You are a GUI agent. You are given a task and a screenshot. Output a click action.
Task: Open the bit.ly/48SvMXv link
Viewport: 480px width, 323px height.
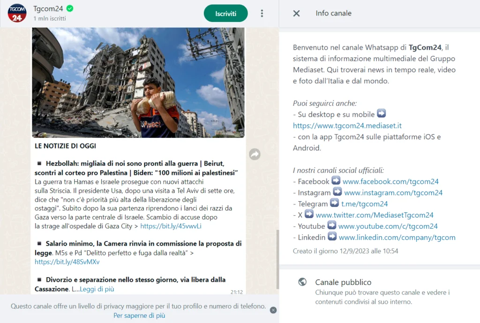click(67, 262)
